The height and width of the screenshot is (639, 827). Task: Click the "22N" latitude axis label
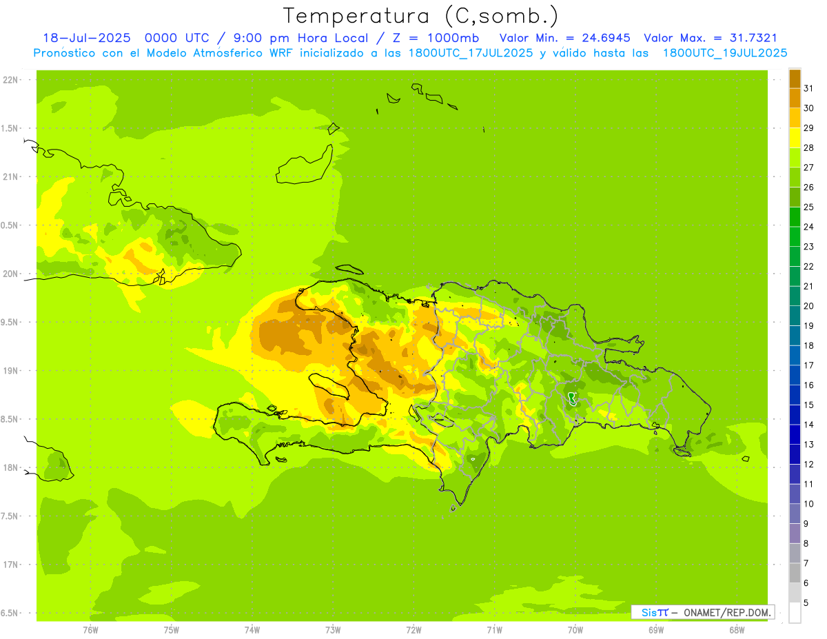(x=11, y=80)
